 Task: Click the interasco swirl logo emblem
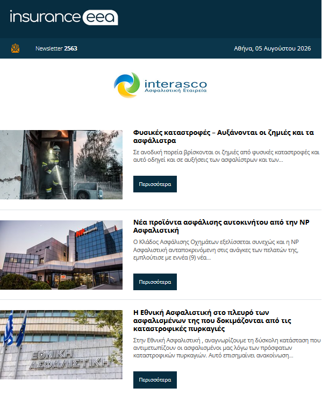coord(127,85)
